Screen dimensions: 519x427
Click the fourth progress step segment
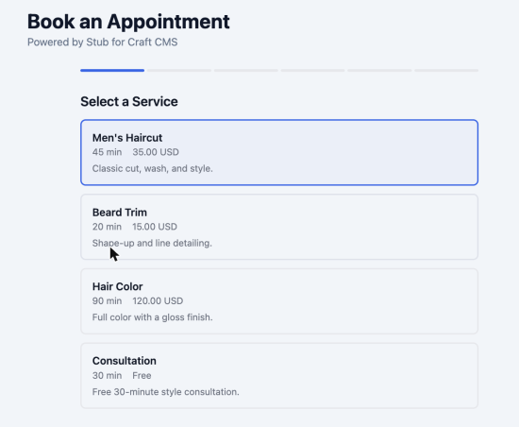point(312,70)
